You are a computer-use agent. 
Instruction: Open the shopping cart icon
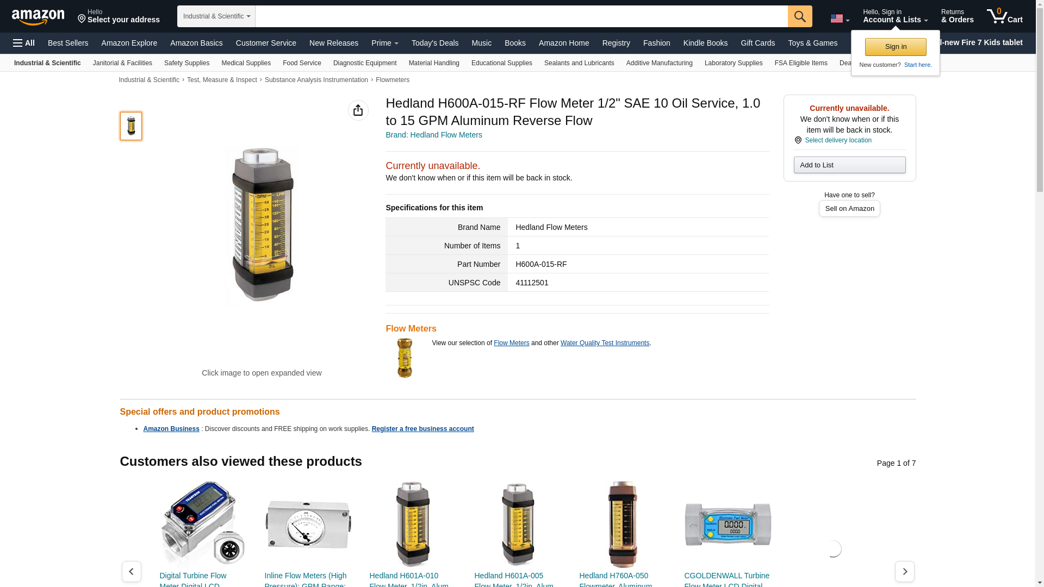pos(1005,16)
